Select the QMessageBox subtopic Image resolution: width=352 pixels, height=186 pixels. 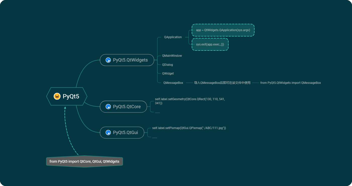[173, 83]
